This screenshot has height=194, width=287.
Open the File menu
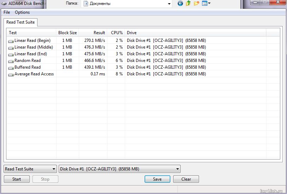[x=7, y=12]
